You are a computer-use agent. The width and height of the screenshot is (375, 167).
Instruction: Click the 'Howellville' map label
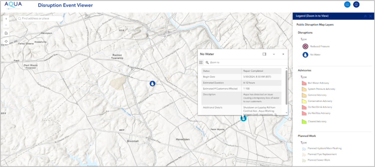pyautogui.click(x=40, y=42)
